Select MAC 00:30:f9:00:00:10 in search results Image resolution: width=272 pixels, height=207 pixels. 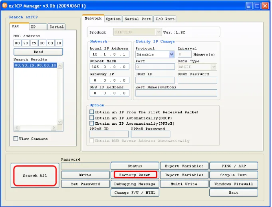[35, 65]
